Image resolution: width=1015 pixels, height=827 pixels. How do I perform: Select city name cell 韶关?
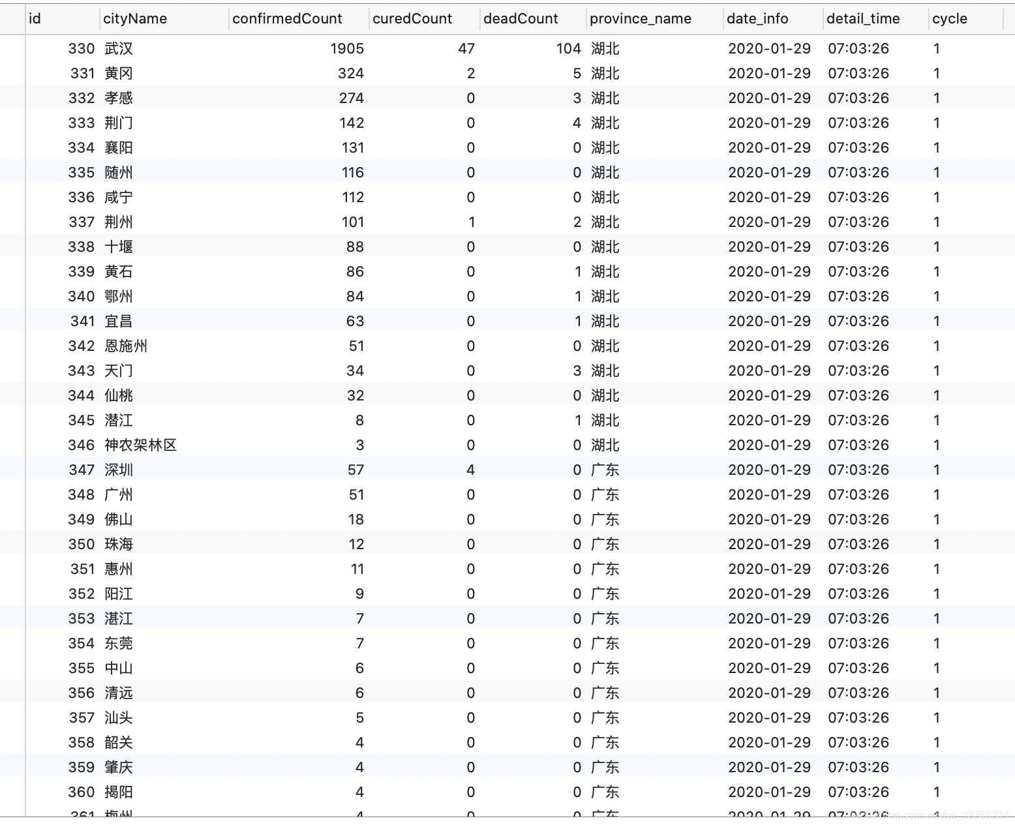119,742
